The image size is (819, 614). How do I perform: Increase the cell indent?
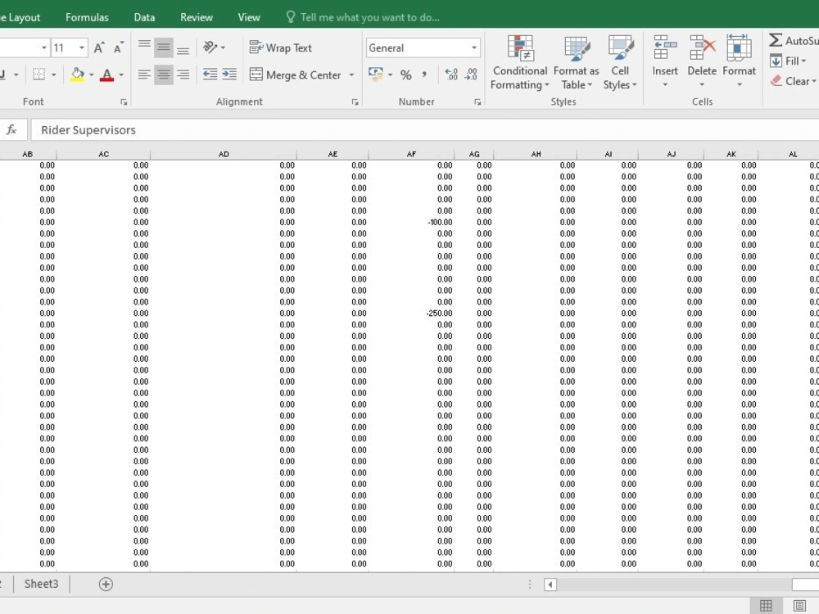(x=229, y=74)
